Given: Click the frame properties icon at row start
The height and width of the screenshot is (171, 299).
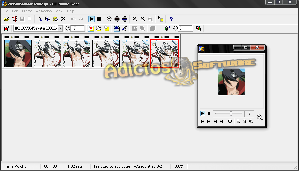Looking at the screenshot, I should point(6,29).
